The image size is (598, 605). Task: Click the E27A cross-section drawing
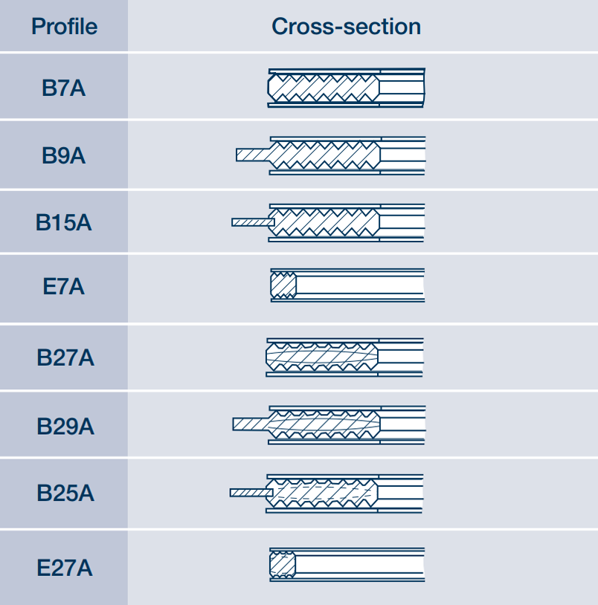click(347, 566)
